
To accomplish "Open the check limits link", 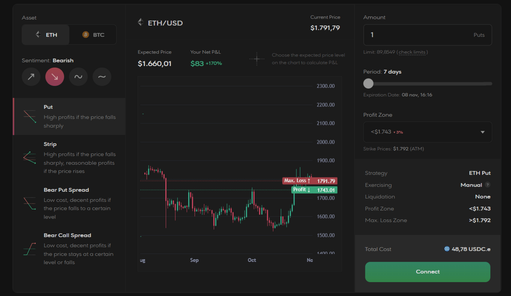I will coord(412,52).
